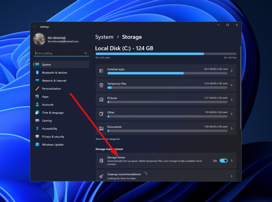Open Time & language settings
Viewport: 272px width, 202px height.
point(52,112)
